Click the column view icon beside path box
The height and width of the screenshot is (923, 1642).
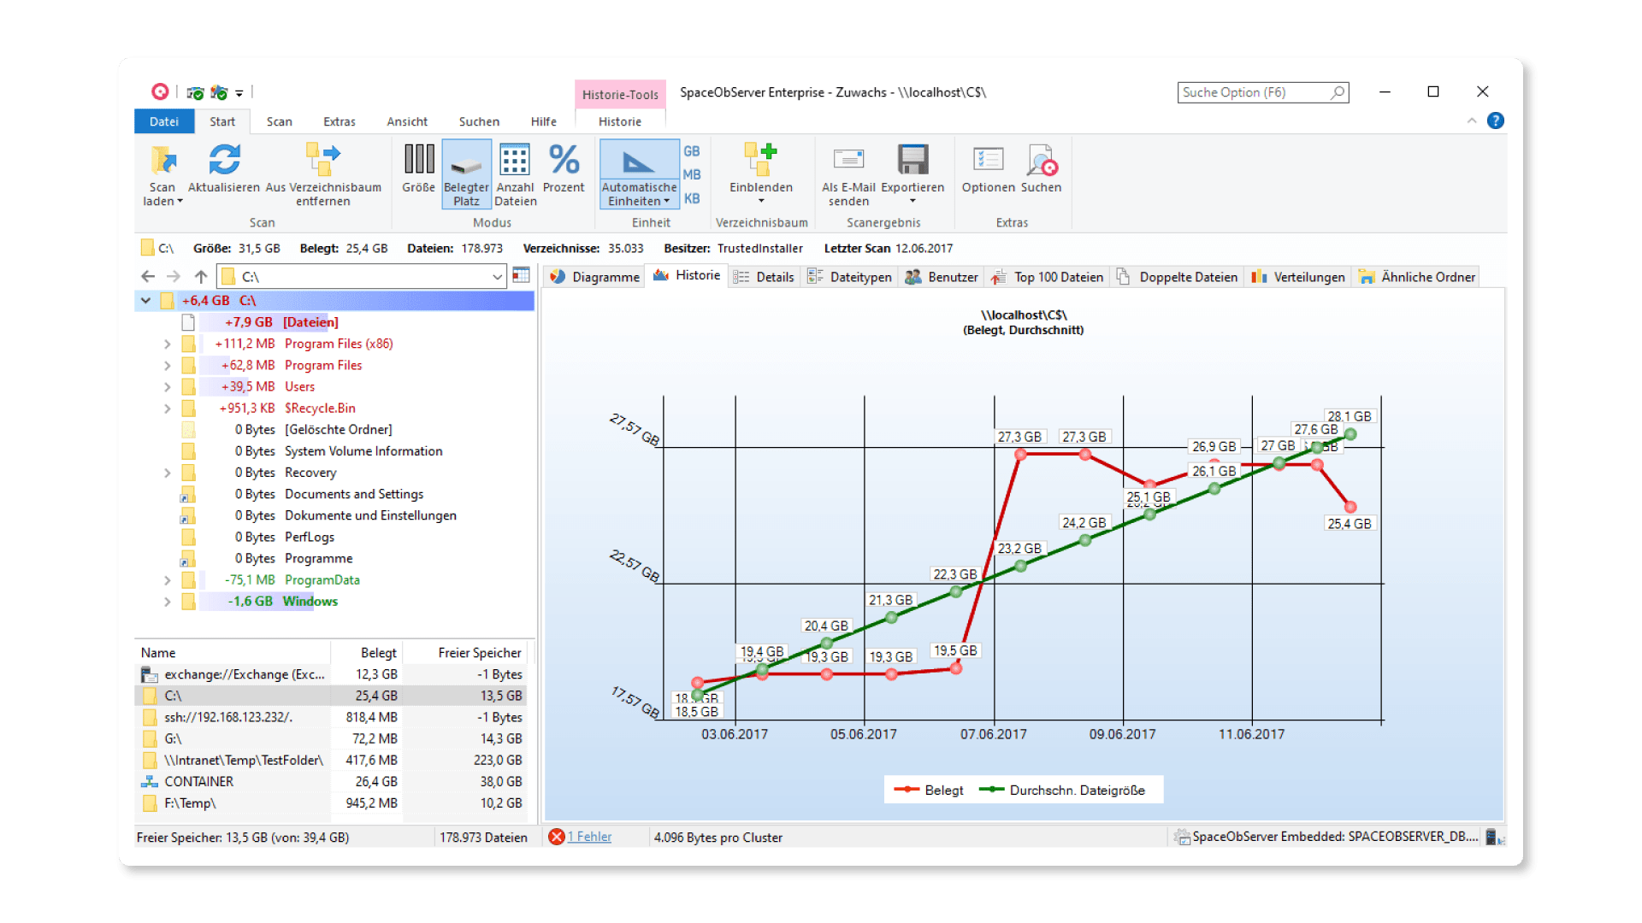521,275
